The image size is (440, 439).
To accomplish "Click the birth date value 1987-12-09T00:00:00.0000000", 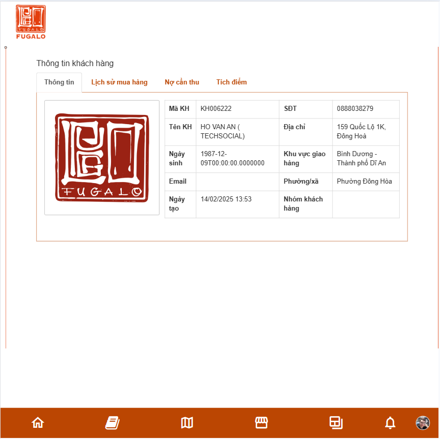I will pyautogui.click(x=232, y=158).
